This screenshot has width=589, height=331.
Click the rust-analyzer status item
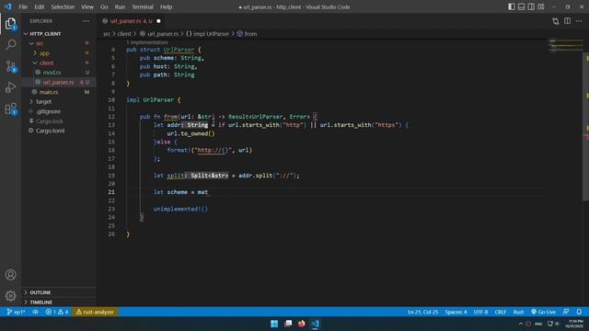pyautogui.click(x=95, y=312)
